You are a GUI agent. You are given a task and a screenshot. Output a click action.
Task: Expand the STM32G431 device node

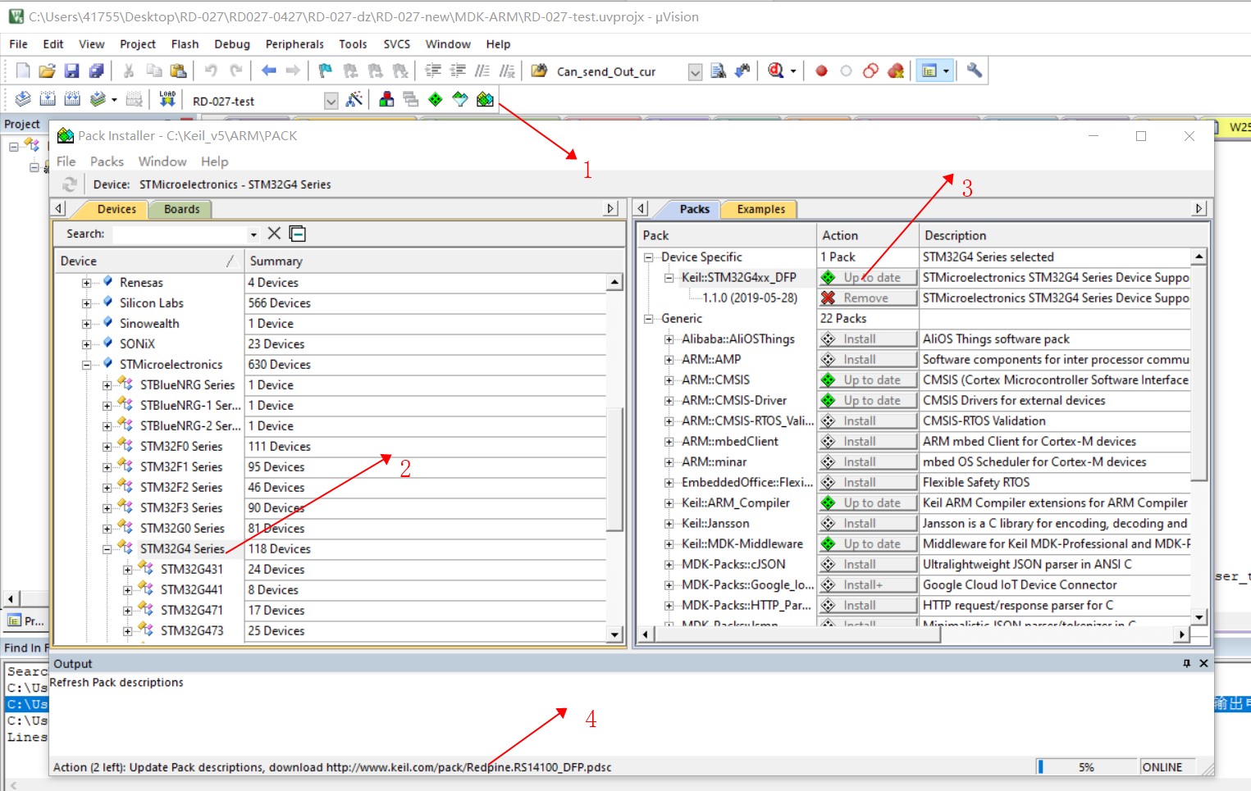127,569
